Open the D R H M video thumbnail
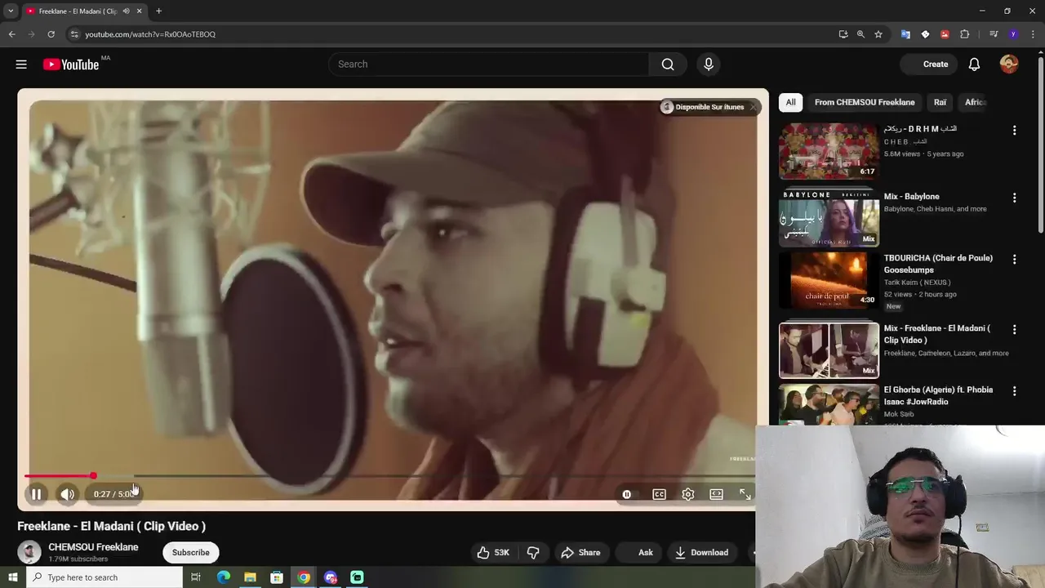 click(829, 151)
